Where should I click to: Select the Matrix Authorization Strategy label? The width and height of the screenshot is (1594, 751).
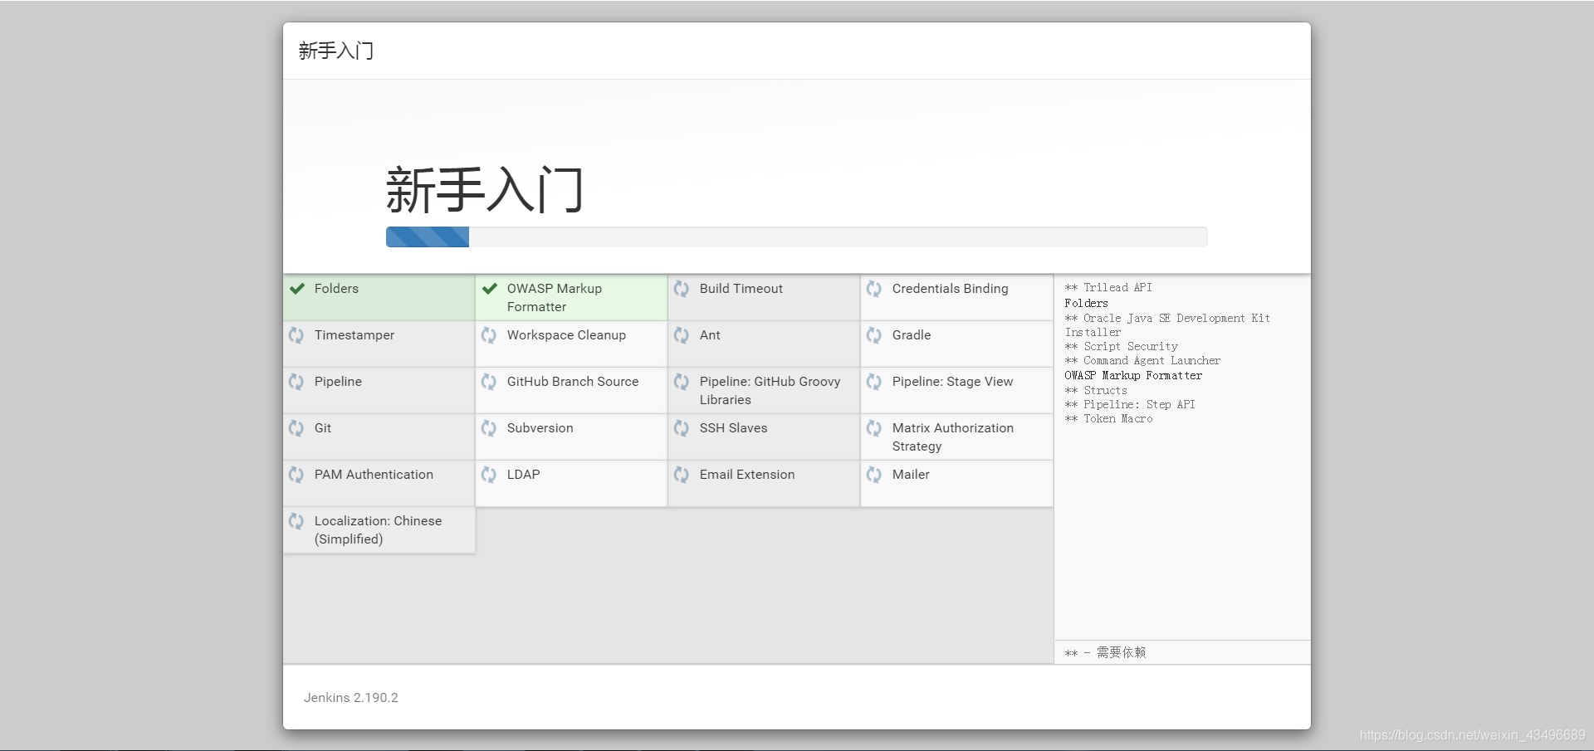click(953, 437)
